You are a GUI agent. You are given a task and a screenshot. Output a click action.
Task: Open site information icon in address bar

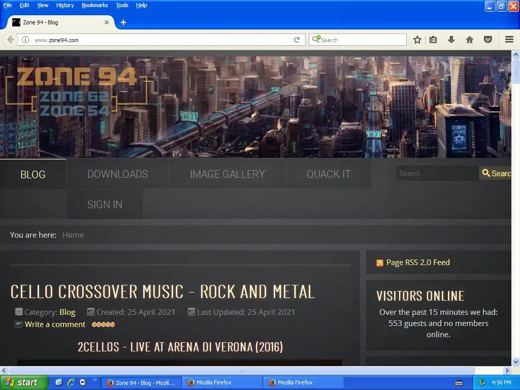coord(25,40)
